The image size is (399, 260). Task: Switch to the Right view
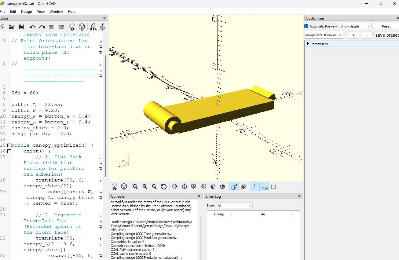[x=175, y=187]
